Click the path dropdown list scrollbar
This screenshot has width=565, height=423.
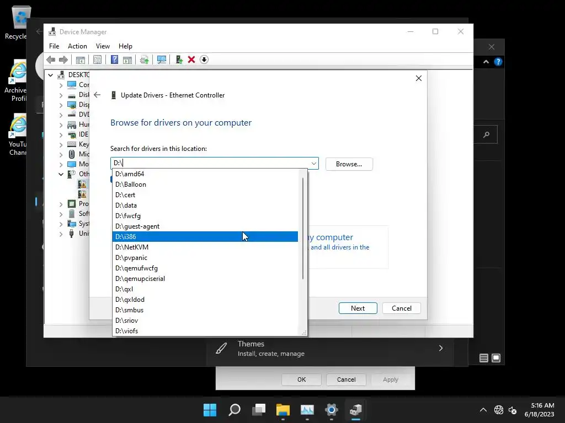[303, 228]
